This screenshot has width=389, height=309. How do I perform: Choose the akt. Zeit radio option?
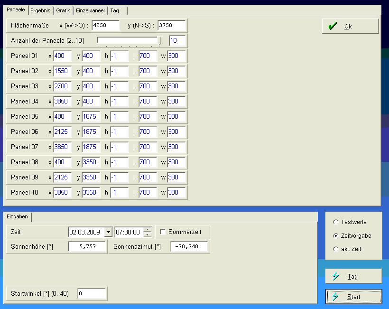coord(336,249)
